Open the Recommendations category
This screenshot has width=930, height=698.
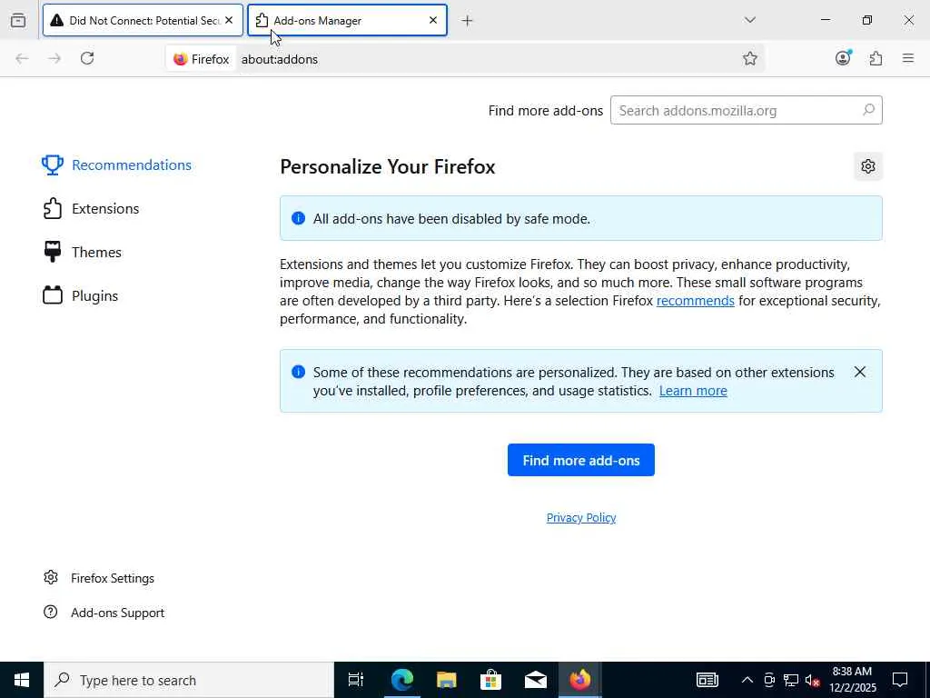(117, 165)
